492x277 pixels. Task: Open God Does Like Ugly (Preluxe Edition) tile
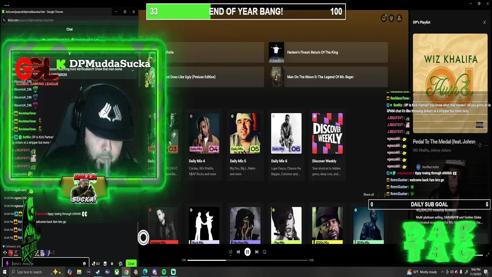pos(204,77)
